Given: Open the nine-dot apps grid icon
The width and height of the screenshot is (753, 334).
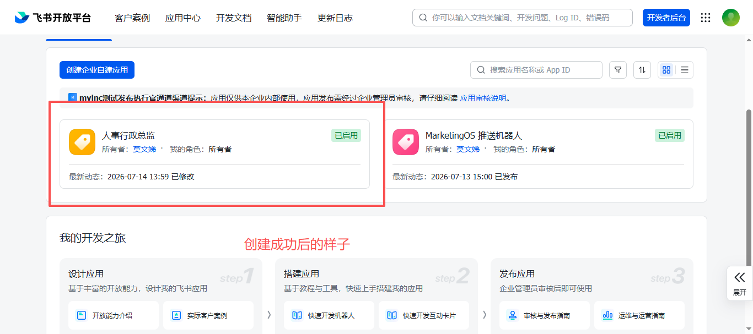Looking at the screenshot, I should pos(706,18).
